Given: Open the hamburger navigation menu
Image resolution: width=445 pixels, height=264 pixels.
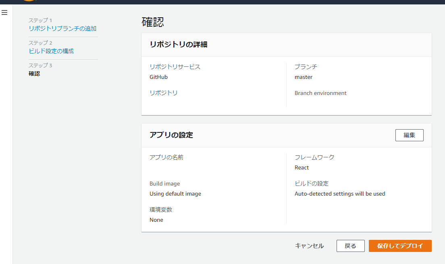Looking at the screenshot, I should pos(4,12).
